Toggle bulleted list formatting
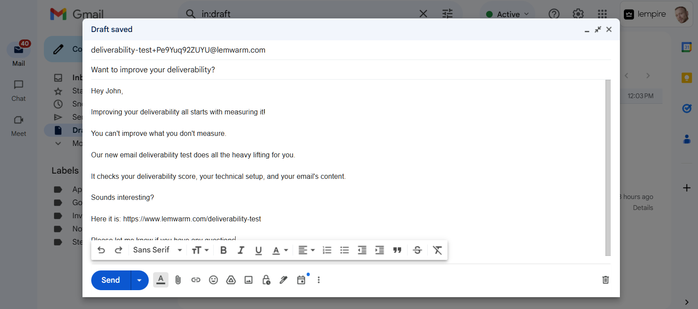The width and height of the screenshot is (698, 309). 344,250
